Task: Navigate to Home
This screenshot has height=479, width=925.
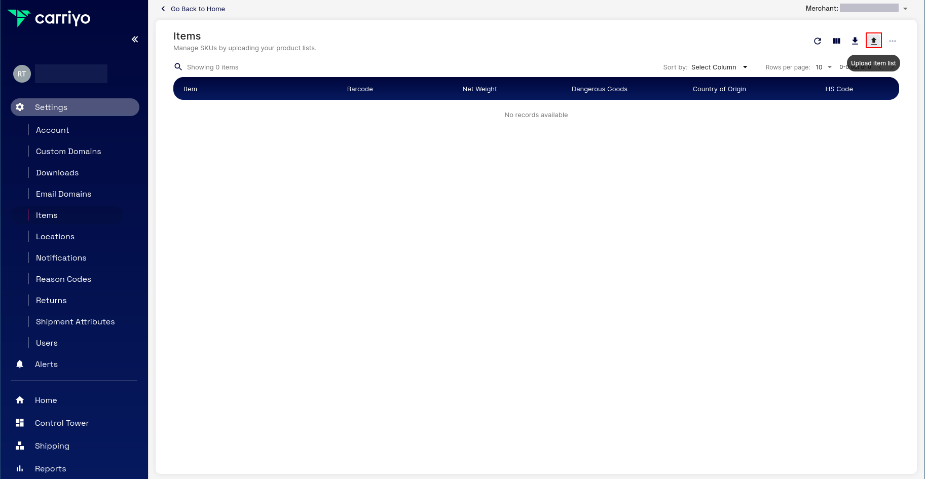Action: [46, 400]
